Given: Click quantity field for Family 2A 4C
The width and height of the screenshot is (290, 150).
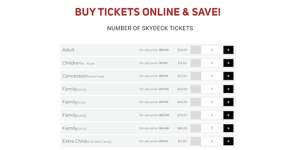Looking at the screenshot, I should point(212,128).
